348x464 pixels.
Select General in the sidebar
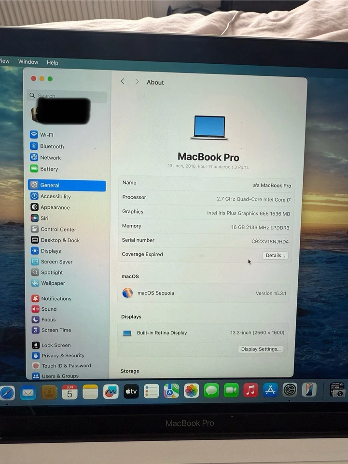(67, 185)
